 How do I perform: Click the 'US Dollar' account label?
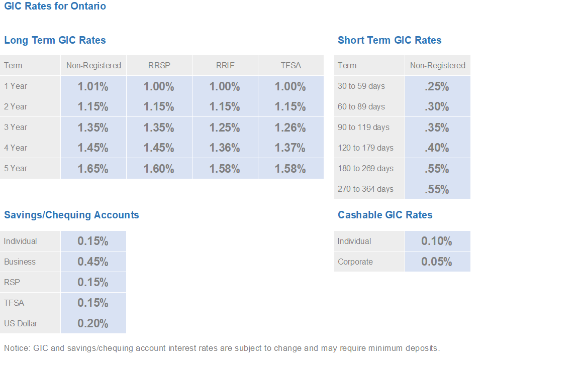click(x=21, y=323)
